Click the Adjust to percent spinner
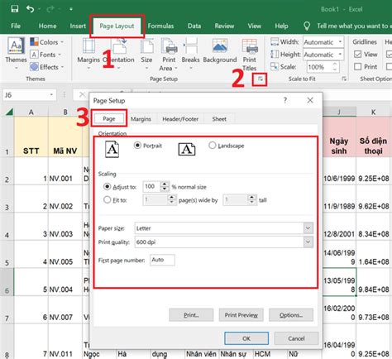The width and height of the screenshot is (392, 359). (x=165, y=186)
